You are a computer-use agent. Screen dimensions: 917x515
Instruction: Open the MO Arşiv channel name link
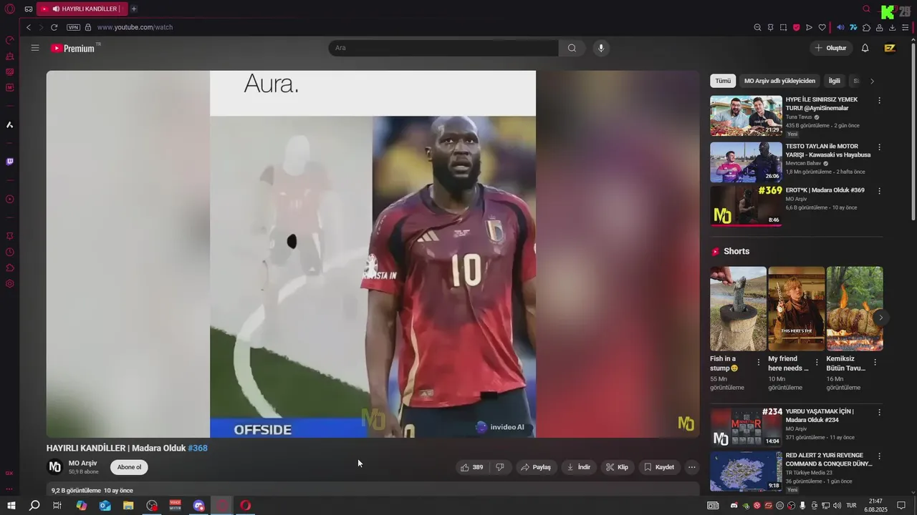tap(82, 463)
